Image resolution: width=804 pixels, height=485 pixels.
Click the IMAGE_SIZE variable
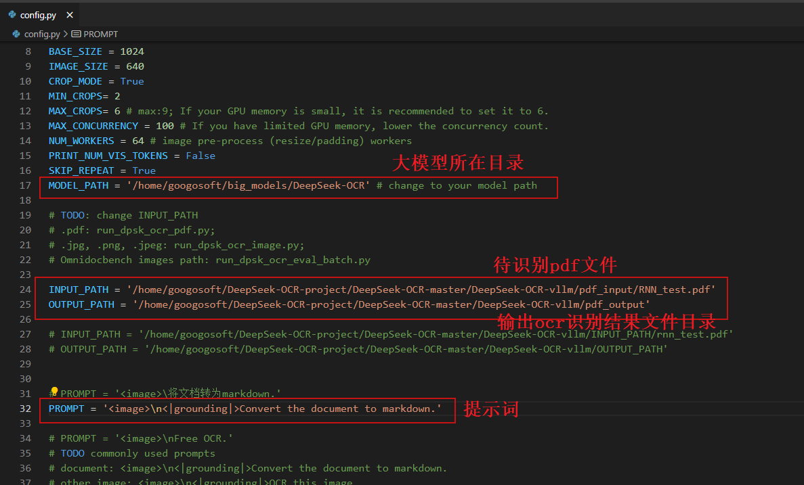point(79,66)
